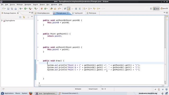The image size is (169, 95).
Task: Open the File menu
Action: point(2,4)
